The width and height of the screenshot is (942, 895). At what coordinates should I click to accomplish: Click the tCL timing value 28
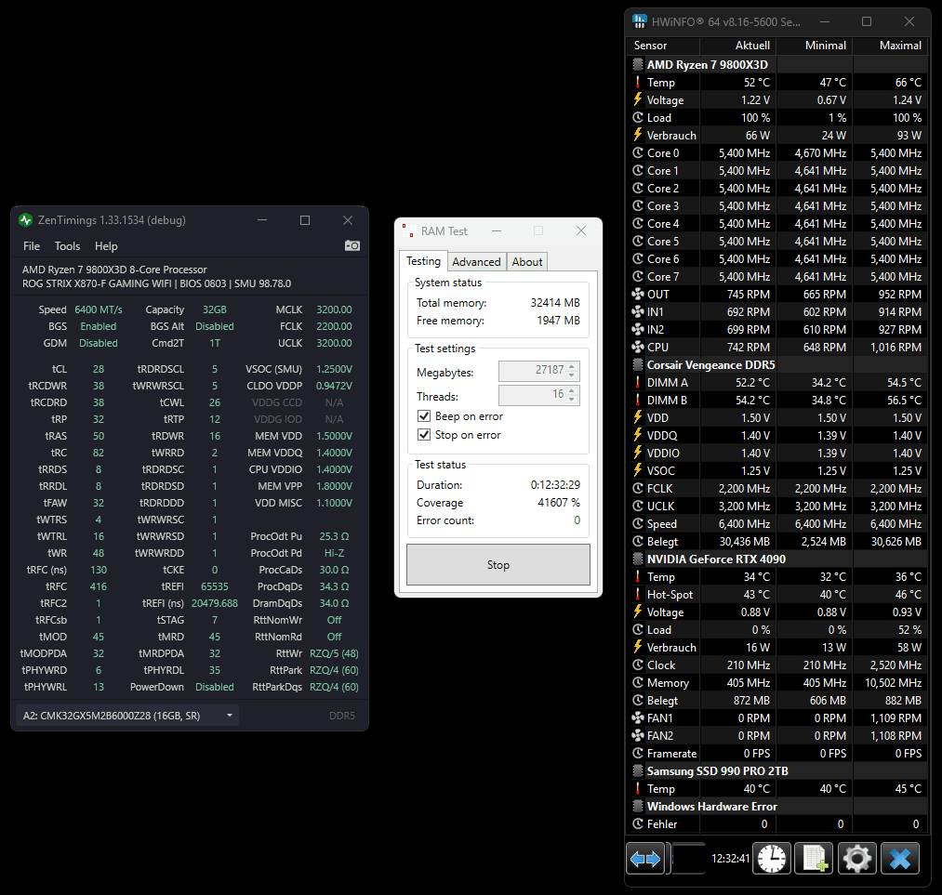pos(99,369)
